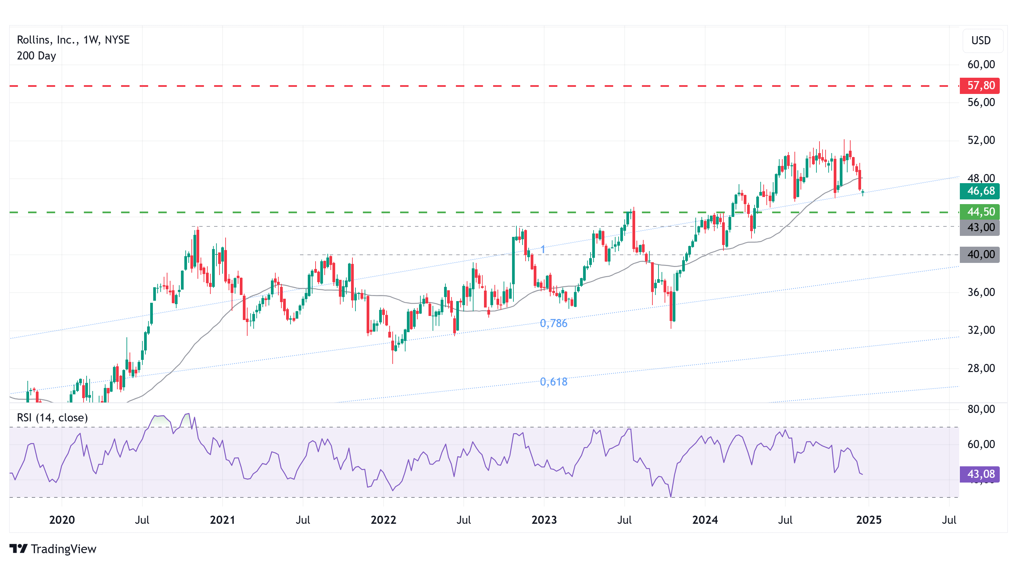Click the gray 43,00 level label

coord(979,228)
